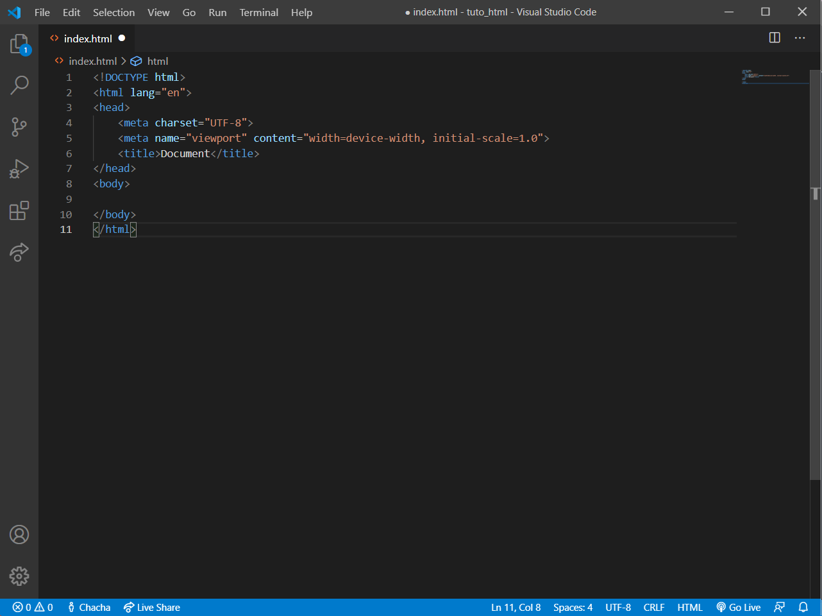This screenshot has width=822, height=616.
Task: Click the feedback icon in status bar
Action: point(779,607)
